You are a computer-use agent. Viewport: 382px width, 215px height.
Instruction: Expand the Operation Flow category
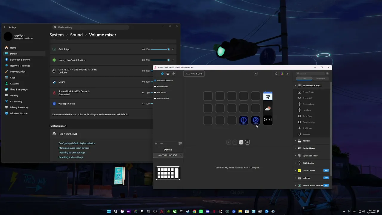[295, 156]
